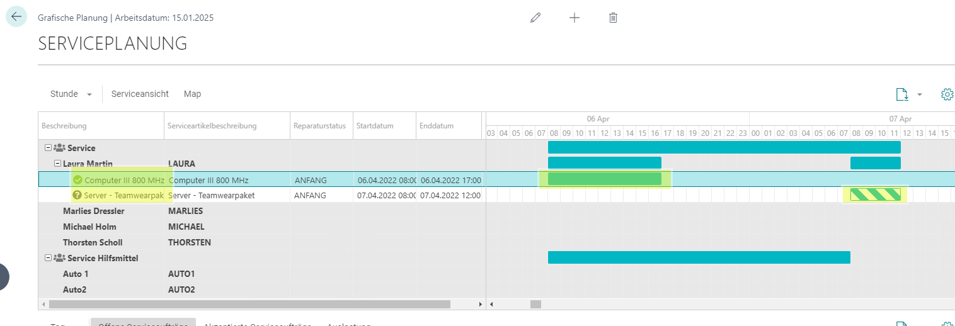The image size is (955, 326).
Task: Click the export document icon
Action: pyautogui.click(x=902, y=94)
